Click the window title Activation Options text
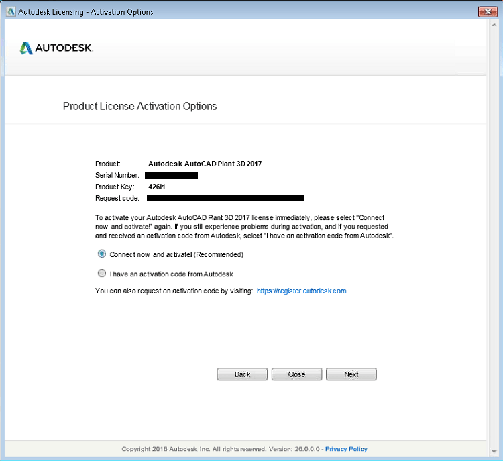The width and height of the screenshot is (503, 461). pos(122,12)
